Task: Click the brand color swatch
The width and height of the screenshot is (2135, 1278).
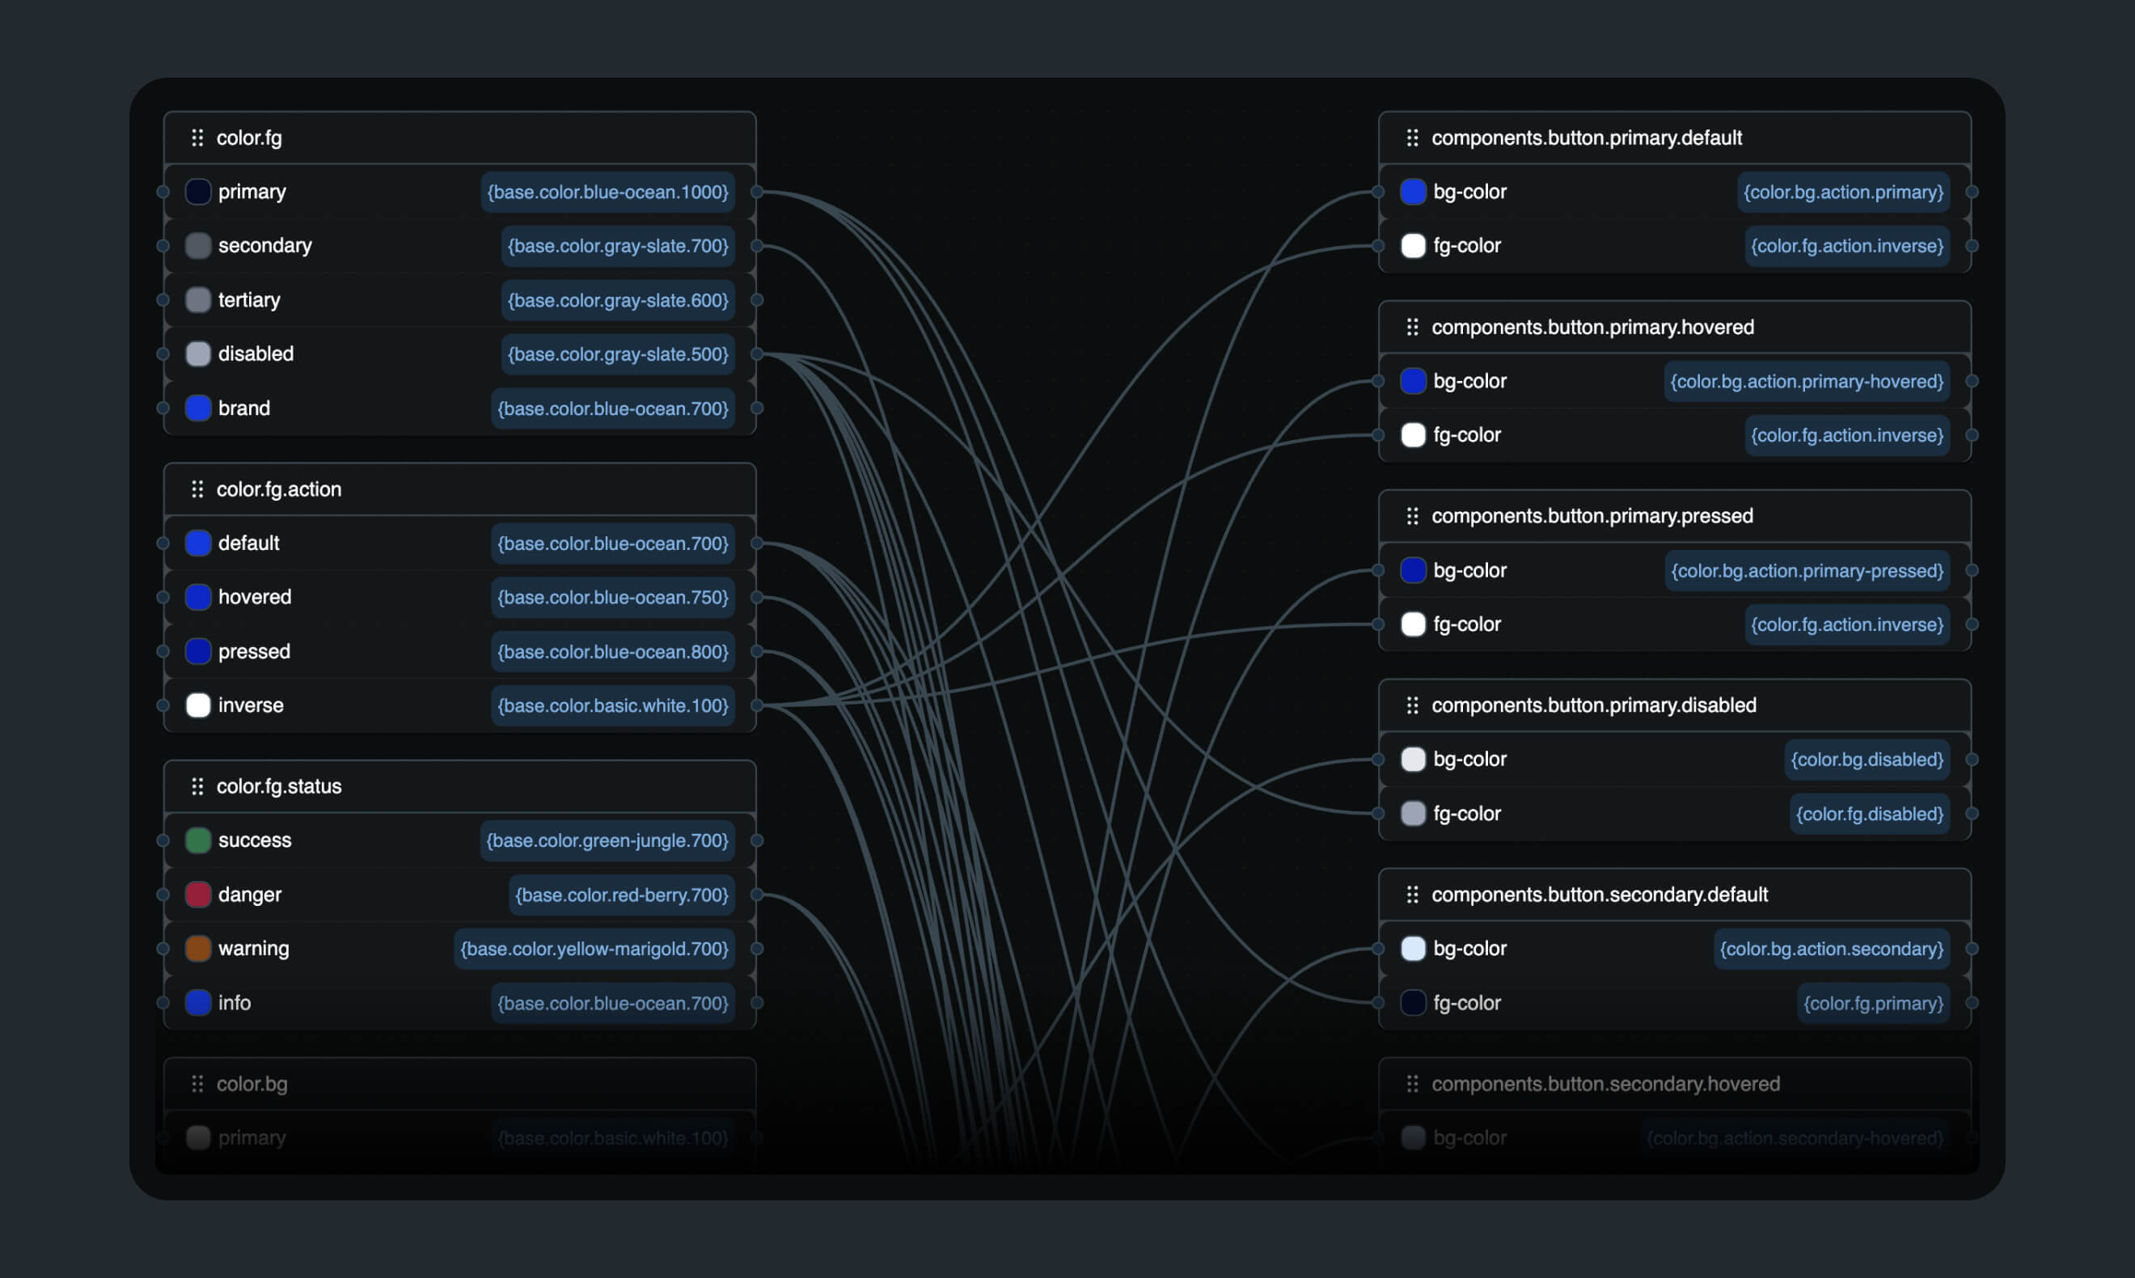Action: point(198,408)
